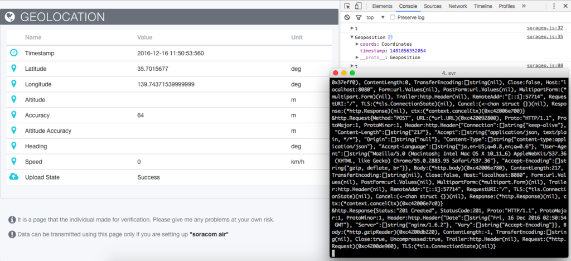Viewport: 571px width, 261px height.
Task: Click the info badge next to Geoposition
Action: (390, 37)
